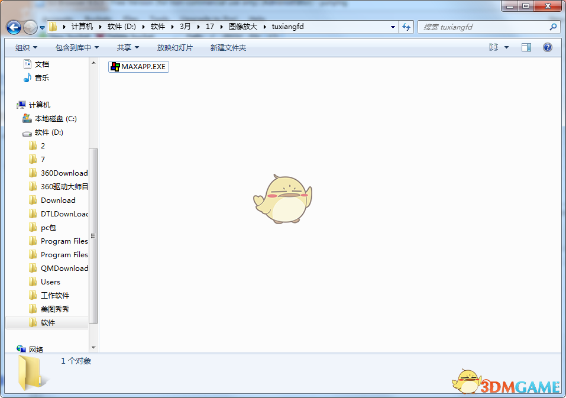Screen dimensions: 566x398
Task: Click the search magnifier icon
Action: click(x=553, y=27)
